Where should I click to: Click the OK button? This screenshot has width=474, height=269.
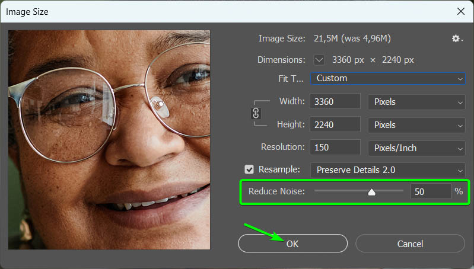292,244
